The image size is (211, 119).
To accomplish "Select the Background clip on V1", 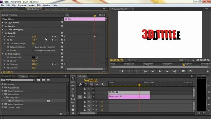I will 129,97.
